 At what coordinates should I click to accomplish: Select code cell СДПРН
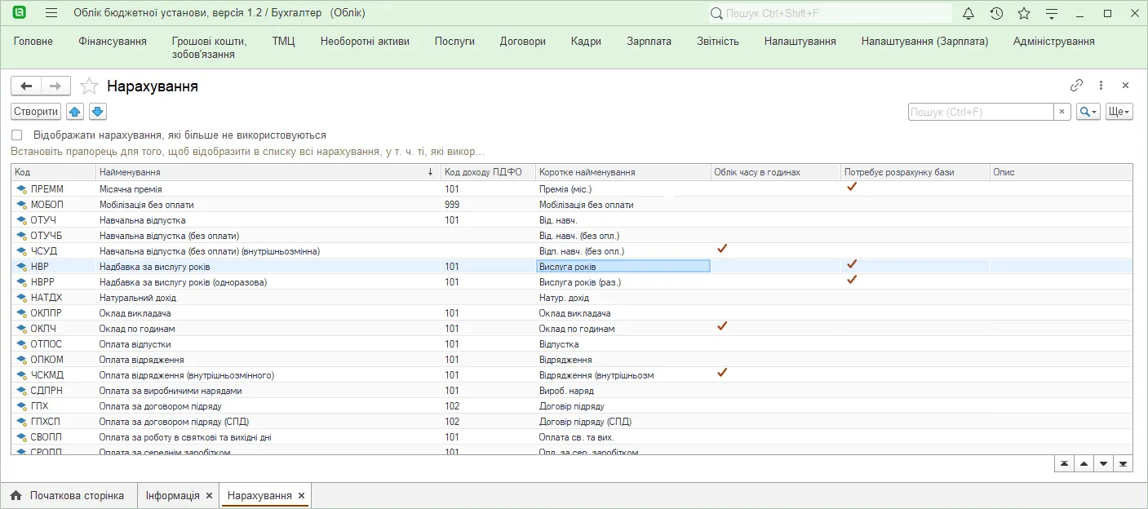(x=47, y=391)
